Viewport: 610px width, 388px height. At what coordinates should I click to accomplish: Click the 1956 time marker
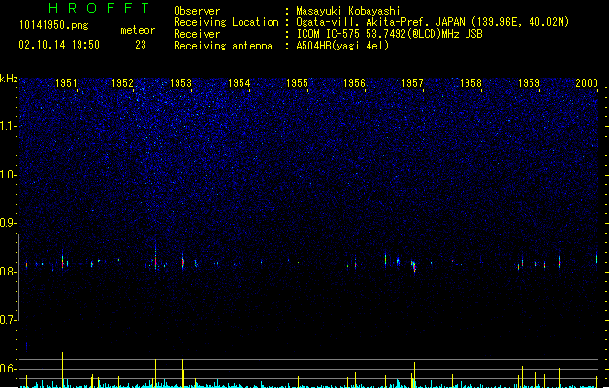tap(354, 82)
